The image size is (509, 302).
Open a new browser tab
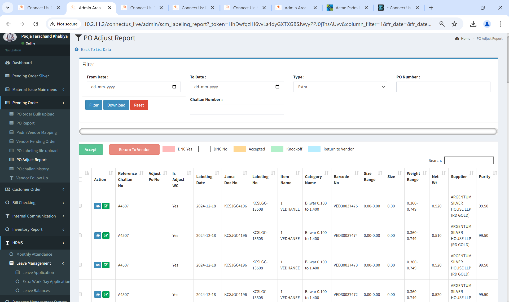tap(431, 8)
